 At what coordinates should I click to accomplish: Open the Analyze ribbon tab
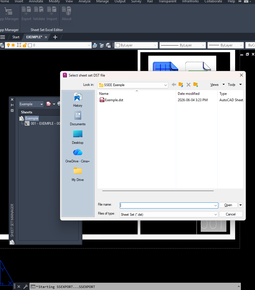84,1
